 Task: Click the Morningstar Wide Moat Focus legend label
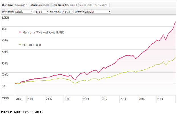pyautogui.click(x=43, y=32)
